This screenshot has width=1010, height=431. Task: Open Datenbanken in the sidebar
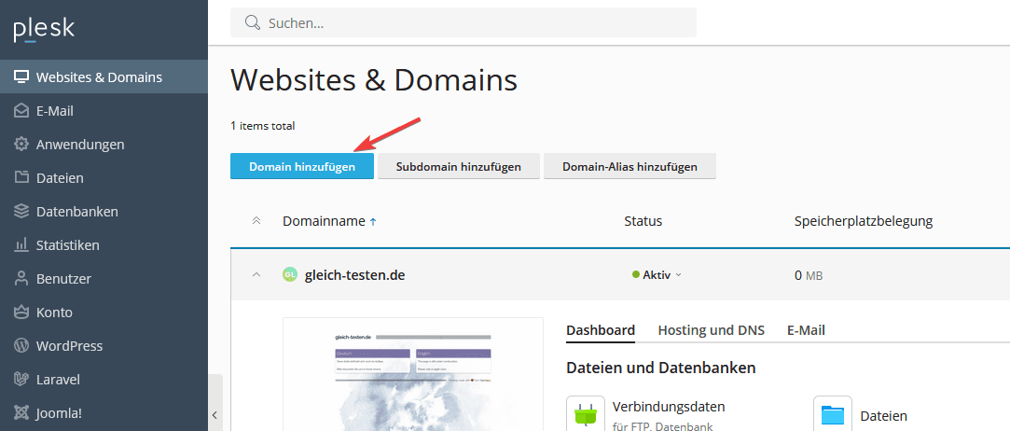click(104, 212)
